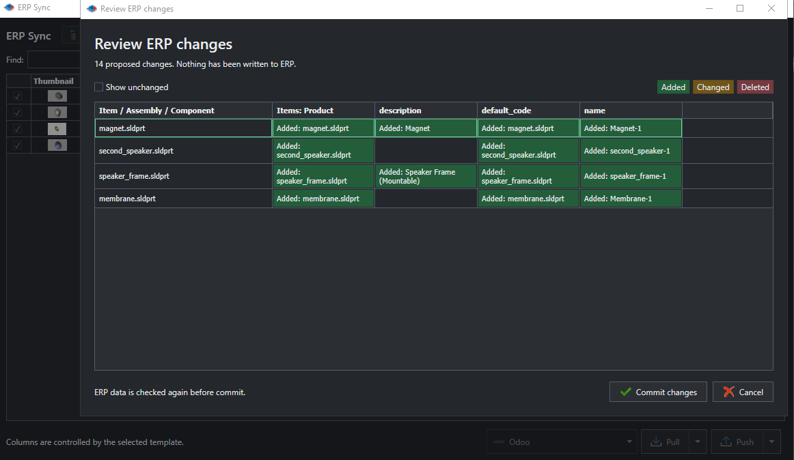Screen dimensions: 794x460
Task: Toggle the second row checkbox in ERP Sync
Action: click(x=17, y=113)
